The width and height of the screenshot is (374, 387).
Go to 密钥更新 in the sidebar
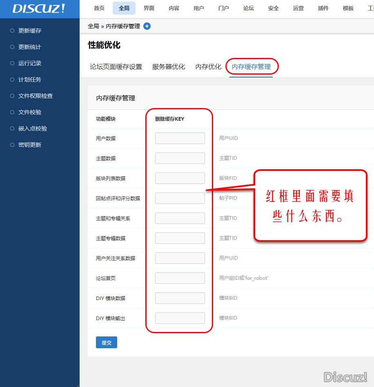29,145
